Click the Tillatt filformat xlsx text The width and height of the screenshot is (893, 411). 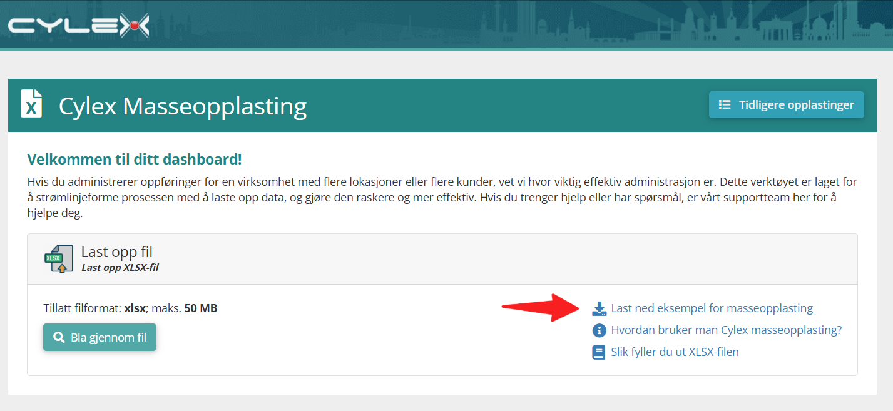(x=130, y=308)
